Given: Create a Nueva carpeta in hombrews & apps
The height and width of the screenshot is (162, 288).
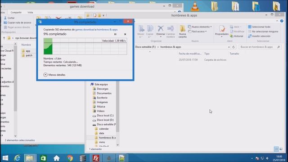Looking at the screenshot, I should (182, 31).
